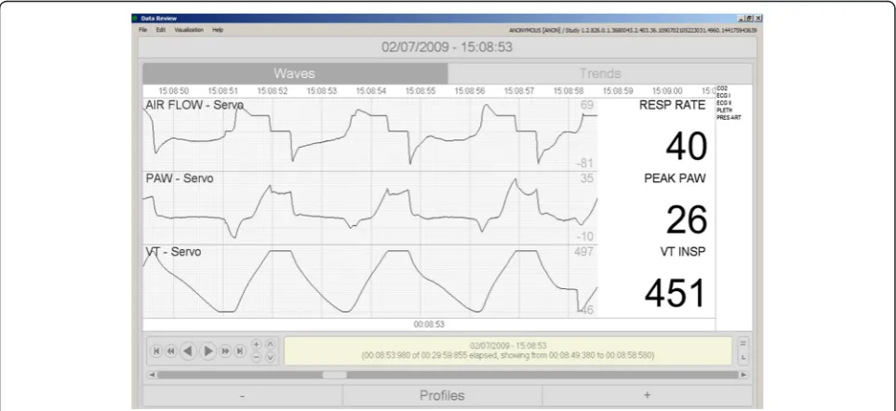
Task: Click the VT - Servo waveform label
Action: (173, 252)
